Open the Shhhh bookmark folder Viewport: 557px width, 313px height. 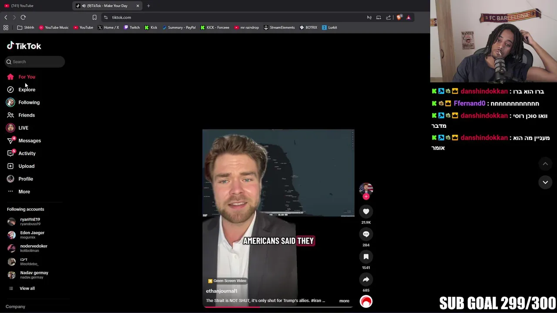(x=26, y=27)
